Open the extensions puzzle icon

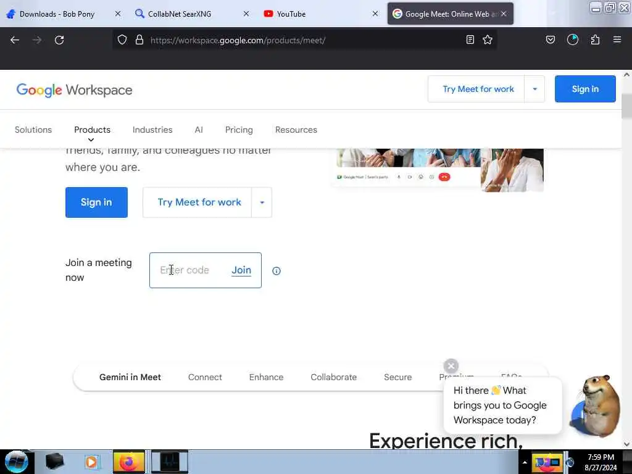point(595,39)
